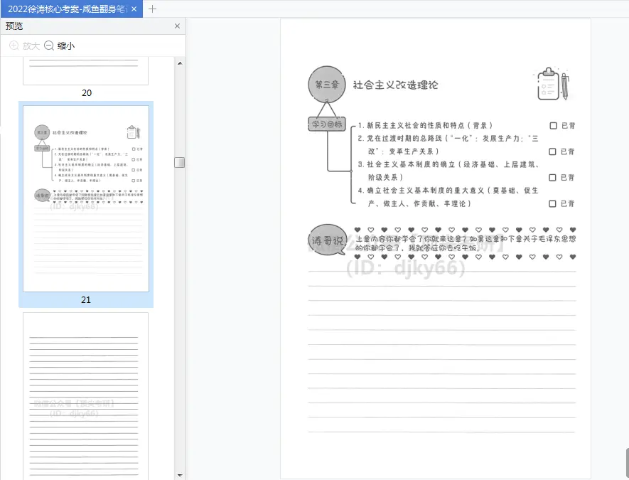This screenshot has height=480, width=629.
Task: Click the 缩小 text label
Action: click(66, 46)
